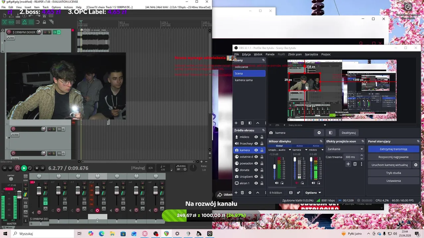Open REAPER project settings info icon
Screen dimensions: 424x238
(x=25, y=16)
